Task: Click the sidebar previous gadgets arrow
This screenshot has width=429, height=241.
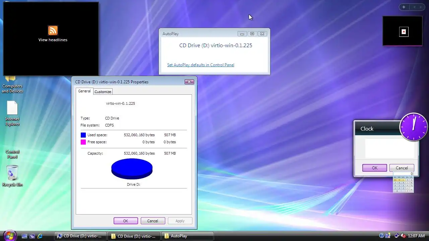Action: pos(414,7)
